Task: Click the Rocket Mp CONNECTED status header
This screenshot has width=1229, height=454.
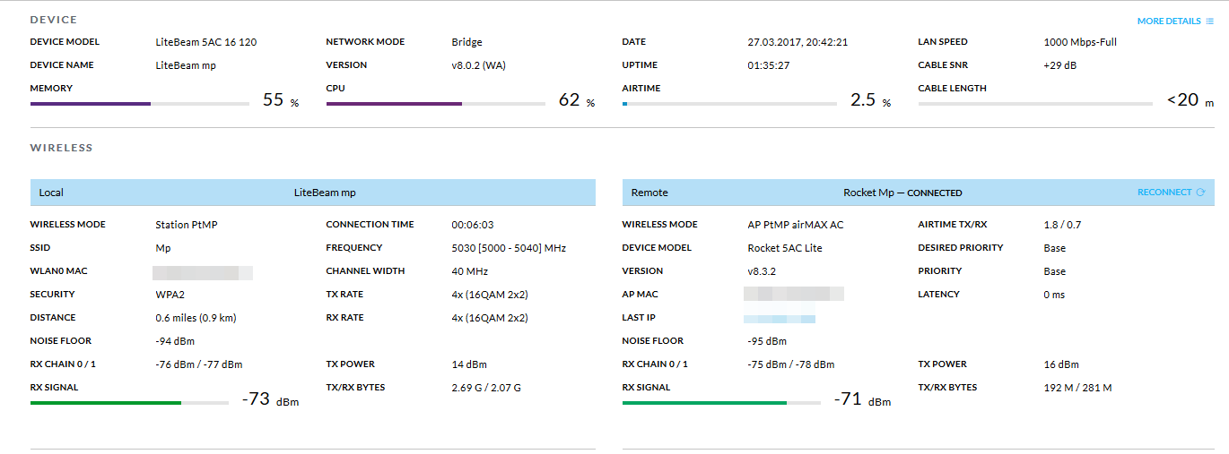Action: (902, 193)
